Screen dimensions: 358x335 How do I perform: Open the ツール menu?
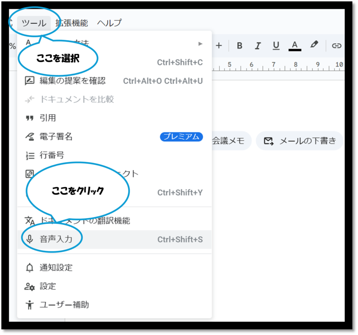34,23
